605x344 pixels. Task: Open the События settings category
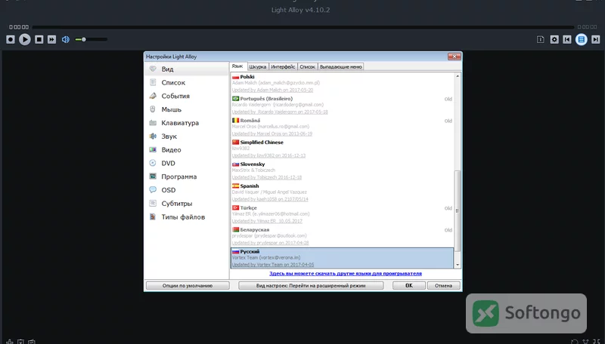tap(187, 96)
